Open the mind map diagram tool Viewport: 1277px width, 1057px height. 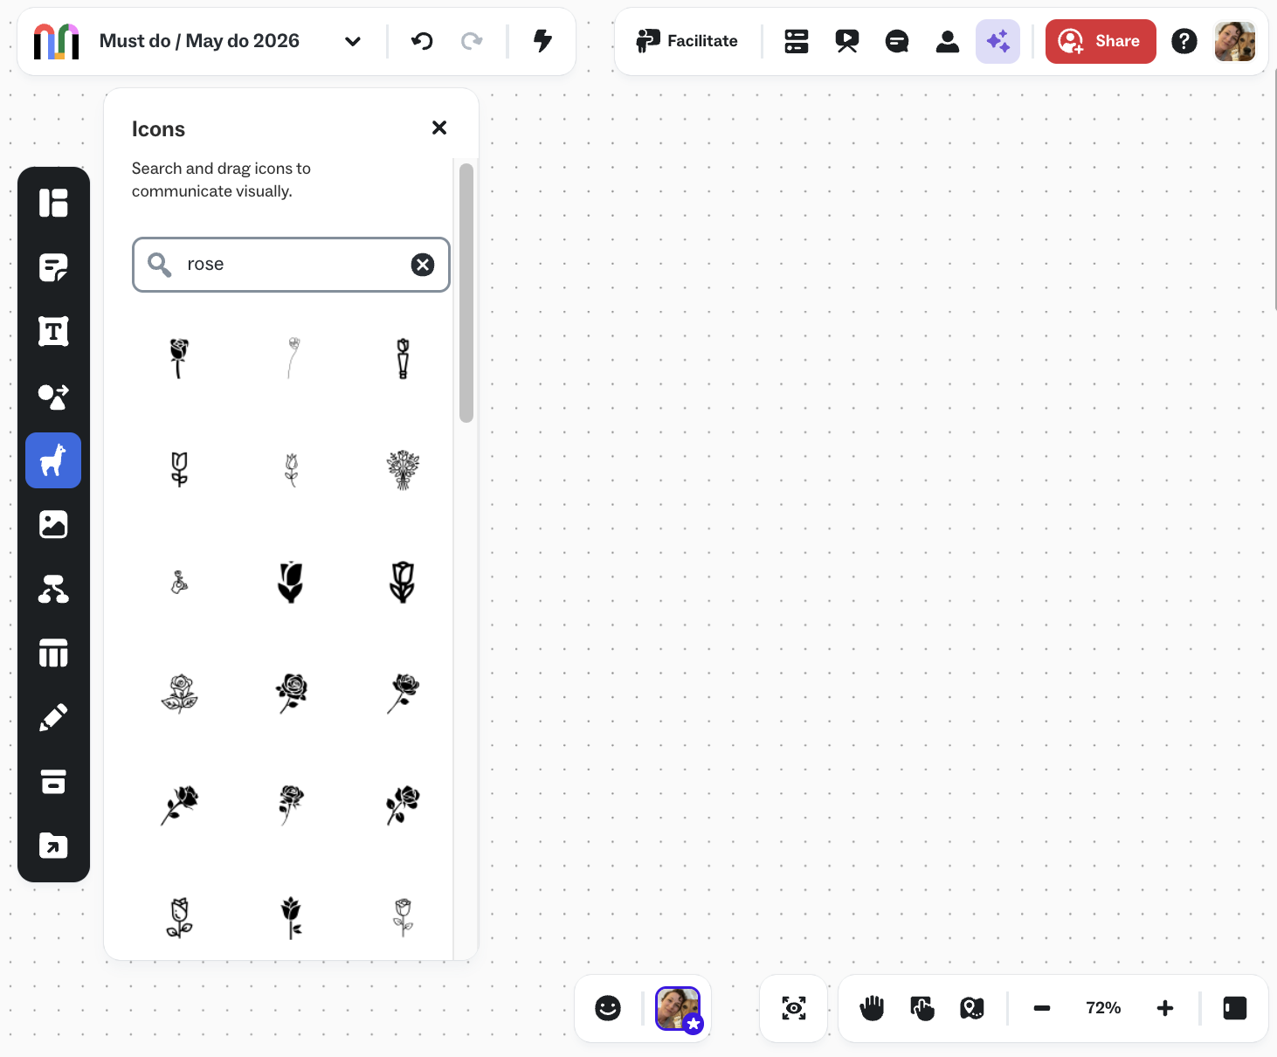(53, 589)
